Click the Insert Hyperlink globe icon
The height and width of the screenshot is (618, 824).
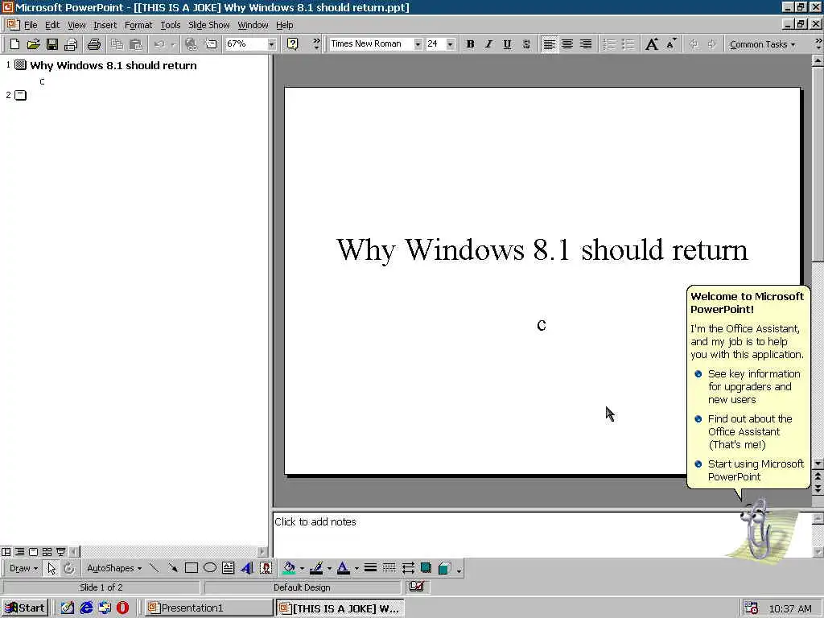192,44
